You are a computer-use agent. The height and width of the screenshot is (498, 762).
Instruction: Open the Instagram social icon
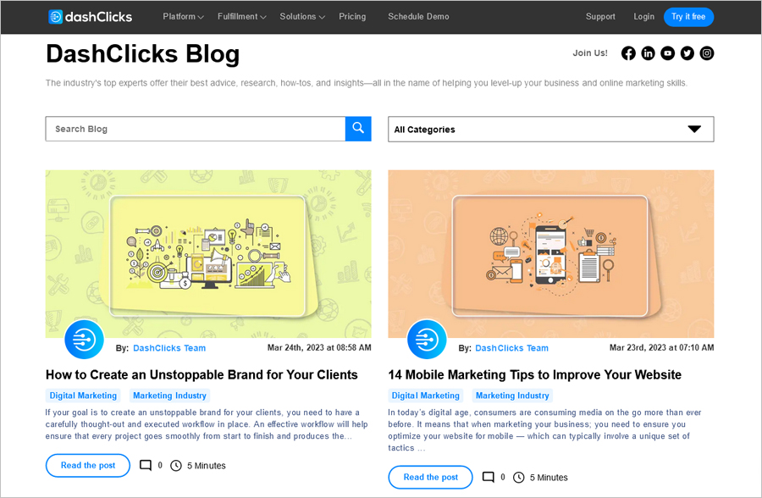(707, 53)
